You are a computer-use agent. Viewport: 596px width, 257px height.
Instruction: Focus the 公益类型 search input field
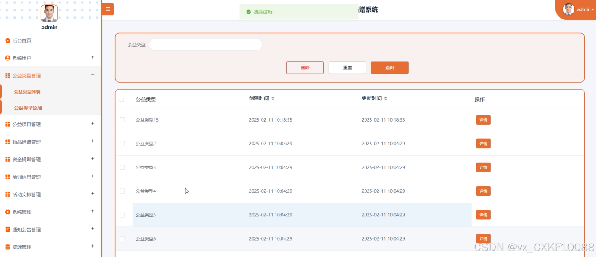(x=206, y=44)
